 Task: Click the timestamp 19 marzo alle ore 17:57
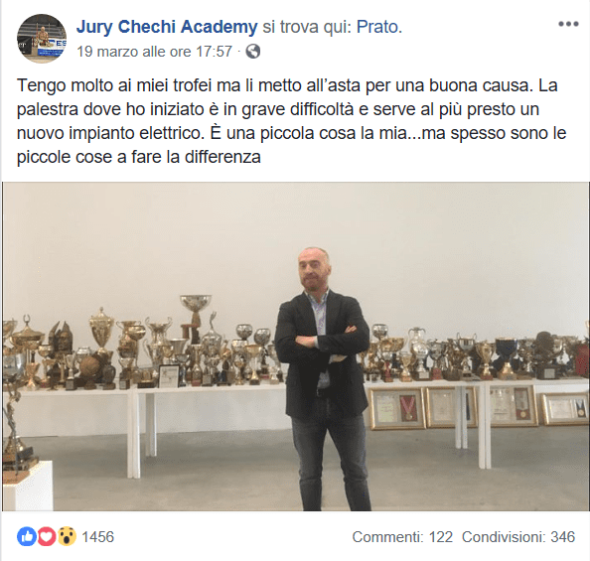[154, 52]
